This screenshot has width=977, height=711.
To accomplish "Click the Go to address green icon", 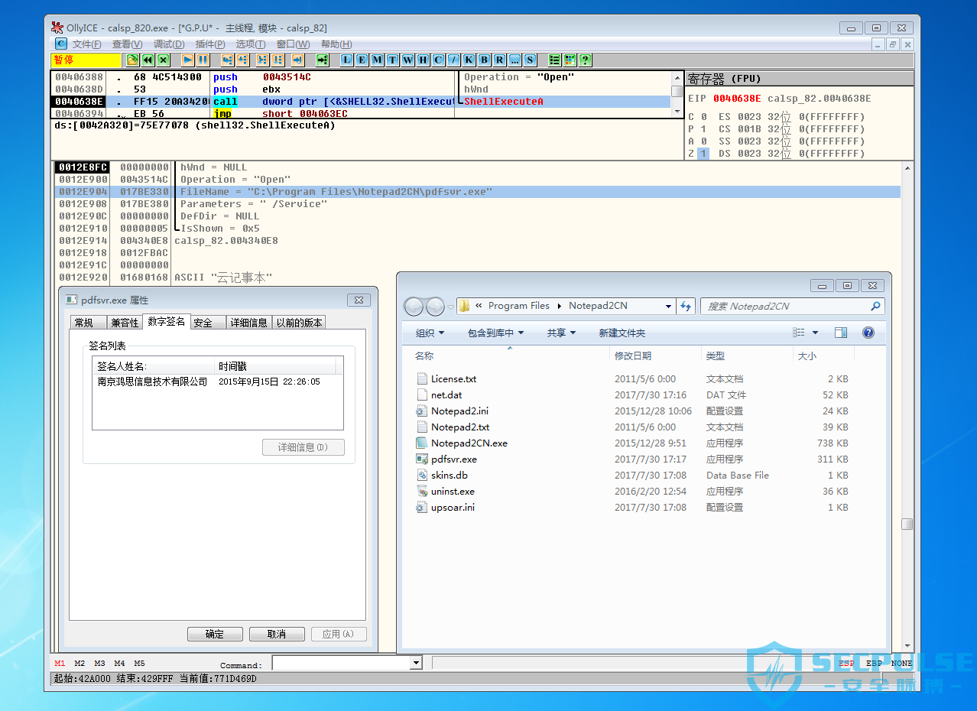I will coord(322,60).
